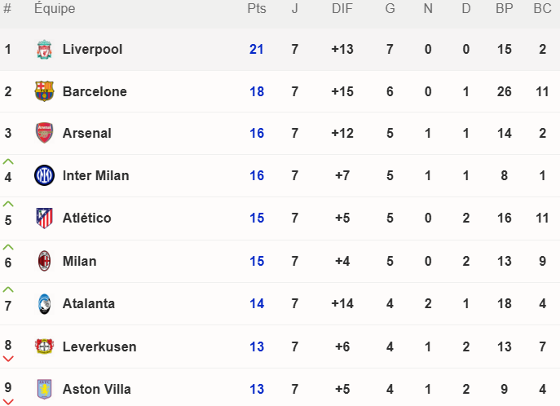The height and width of the screenshot is (406, 560).
Task: Click the Inter Milan club crest
Action: click(x=44, y=175)
